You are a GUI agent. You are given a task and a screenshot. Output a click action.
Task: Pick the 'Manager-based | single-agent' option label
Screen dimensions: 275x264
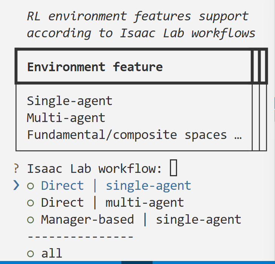click(141, 220)
